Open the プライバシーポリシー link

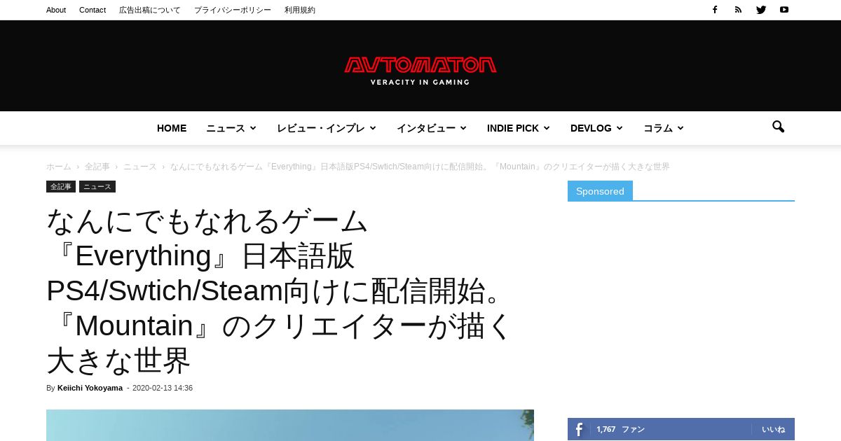tap(233, 10)
